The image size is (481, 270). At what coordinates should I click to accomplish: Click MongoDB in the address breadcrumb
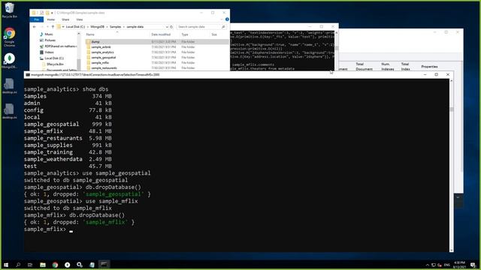(x=97, y=27)
